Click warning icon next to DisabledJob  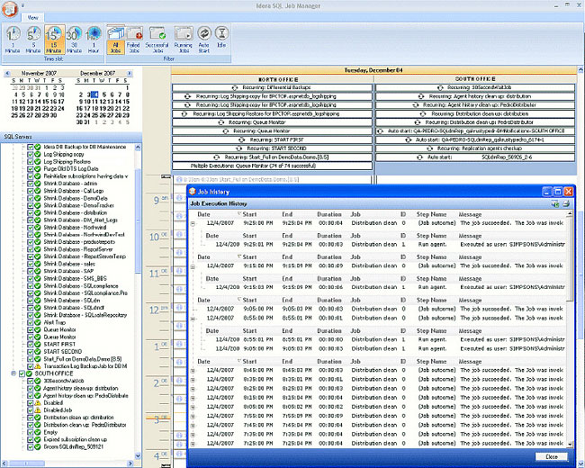(38, 410)
